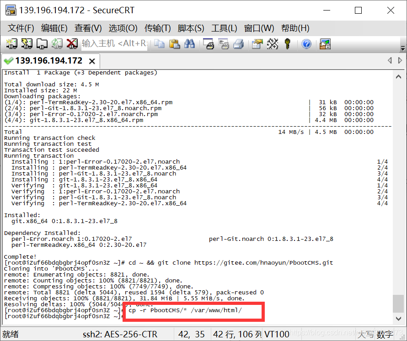Open Session Options icon
Image resolution: width=407 pixels, height=341 pixels.
pos(257,44)
